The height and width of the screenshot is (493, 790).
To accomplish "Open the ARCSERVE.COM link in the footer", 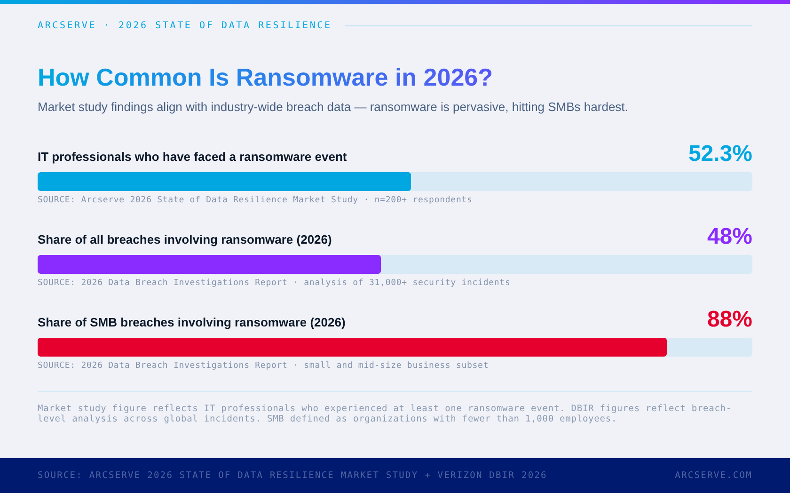I will click(713, 475).
